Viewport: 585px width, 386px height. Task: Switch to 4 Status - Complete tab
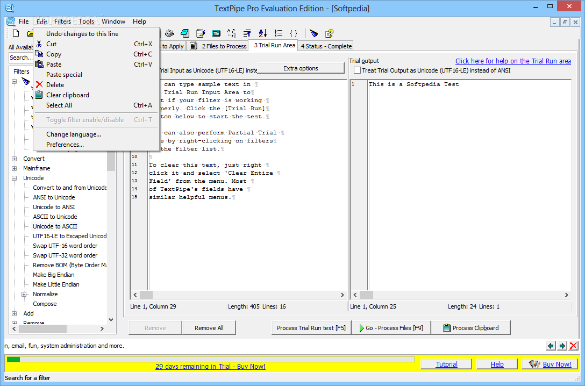(326, 46)
